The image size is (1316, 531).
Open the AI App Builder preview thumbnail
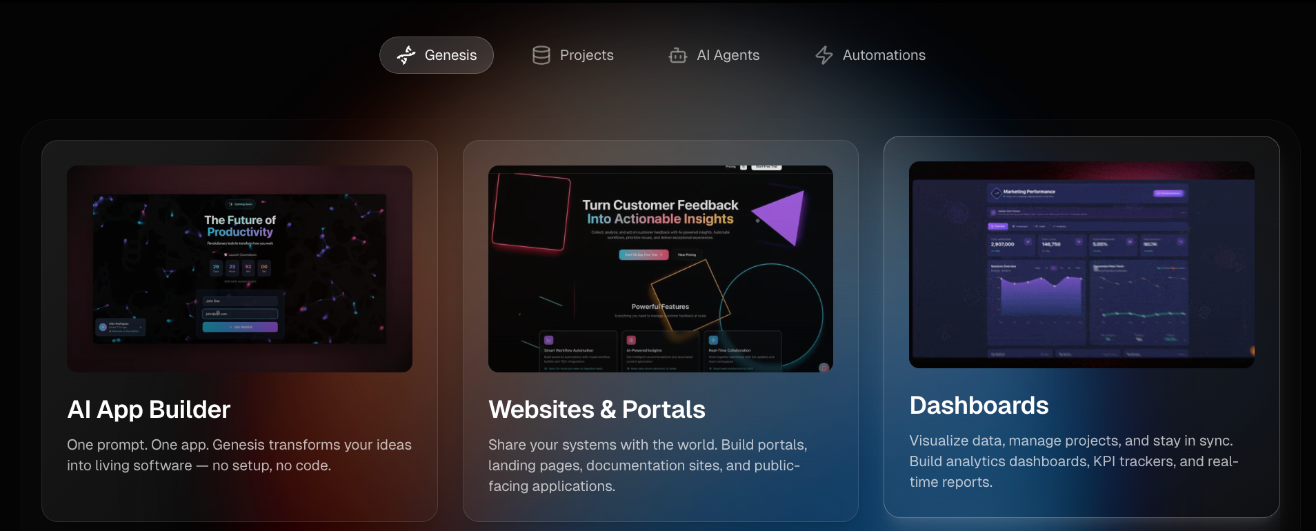click(239, 269)
